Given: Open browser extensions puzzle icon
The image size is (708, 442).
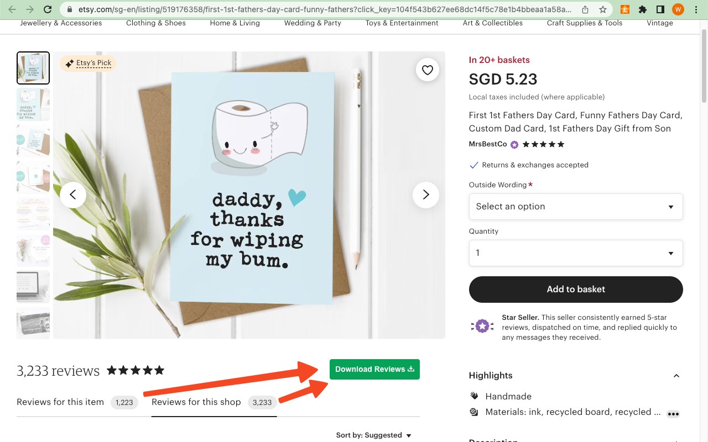Looking at the screenshot, I should point(642,9).
